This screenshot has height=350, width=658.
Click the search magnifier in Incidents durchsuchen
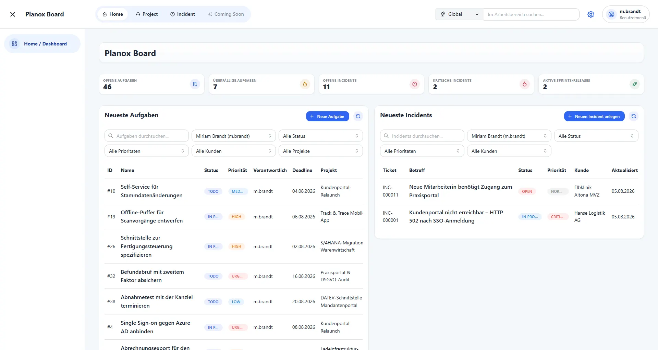coord(386,136)
